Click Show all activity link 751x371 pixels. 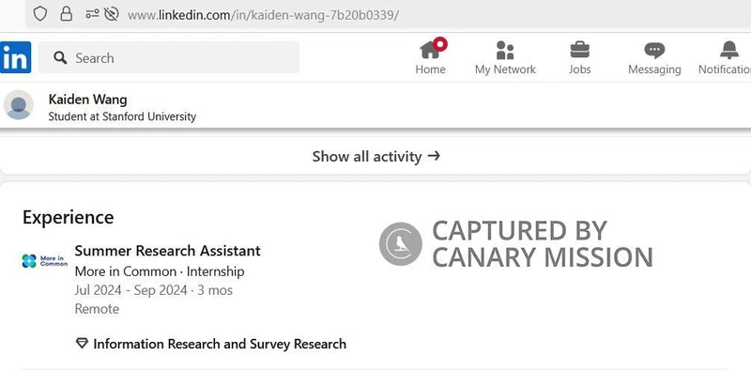376,156
